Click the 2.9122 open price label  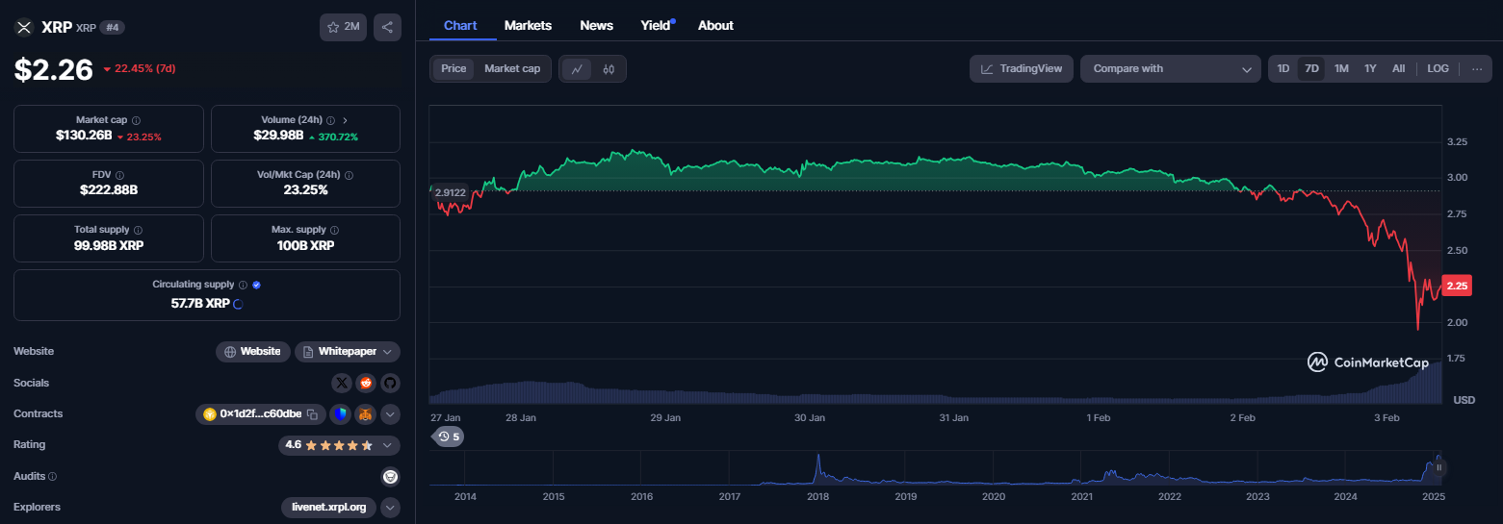point(451,192)
